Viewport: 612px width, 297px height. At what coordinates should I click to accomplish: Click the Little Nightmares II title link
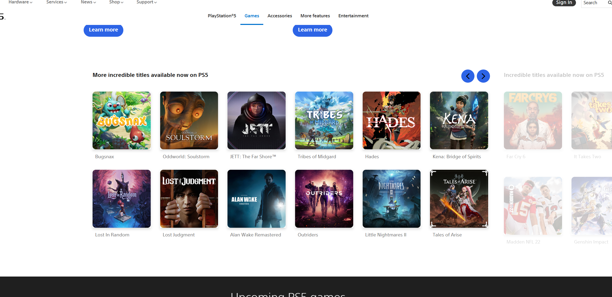386,235
